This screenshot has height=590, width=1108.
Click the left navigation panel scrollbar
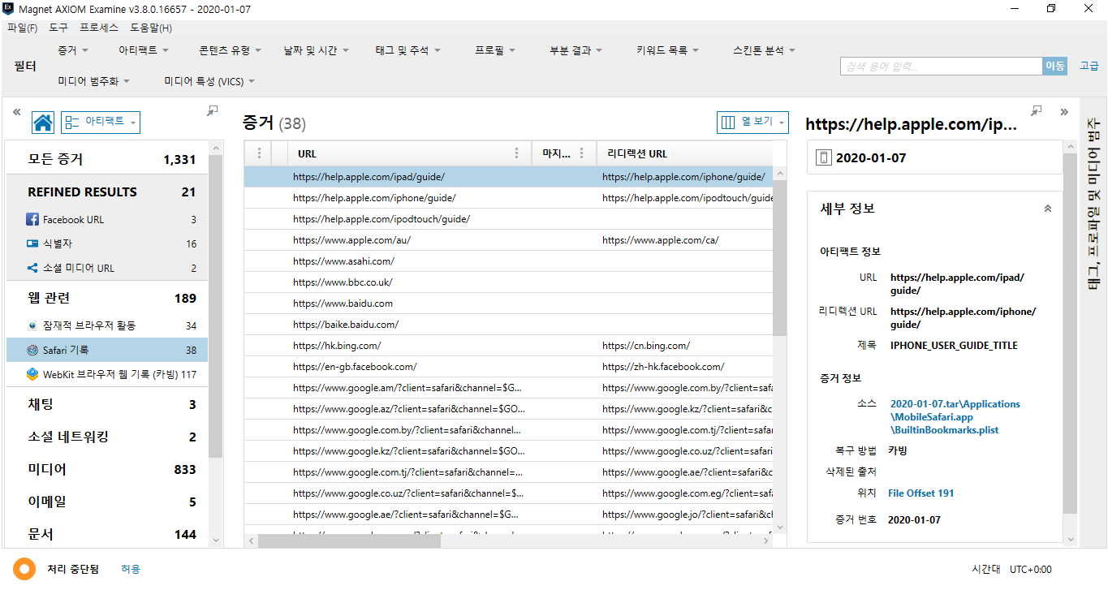point(216,305)
